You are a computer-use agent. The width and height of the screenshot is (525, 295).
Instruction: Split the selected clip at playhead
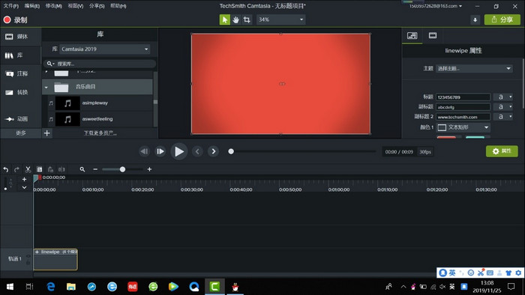61,169
